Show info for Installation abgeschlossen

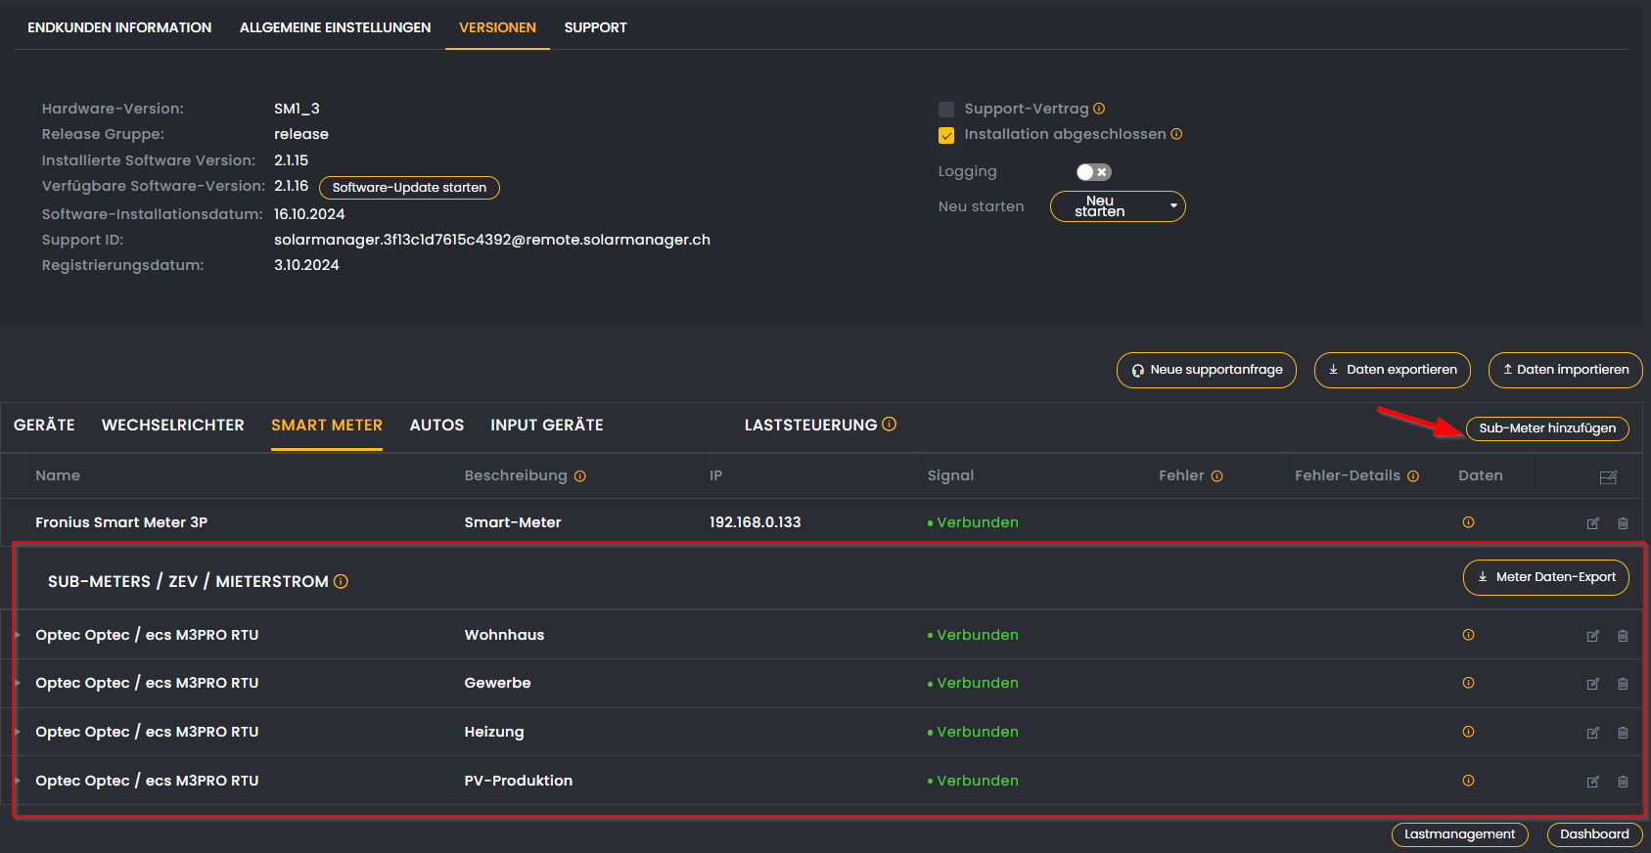click(1176, 134)
